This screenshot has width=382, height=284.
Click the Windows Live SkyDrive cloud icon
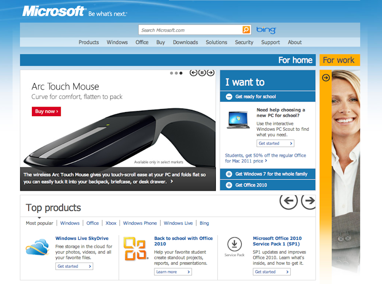pyautogui.click(x=37, y=247)
